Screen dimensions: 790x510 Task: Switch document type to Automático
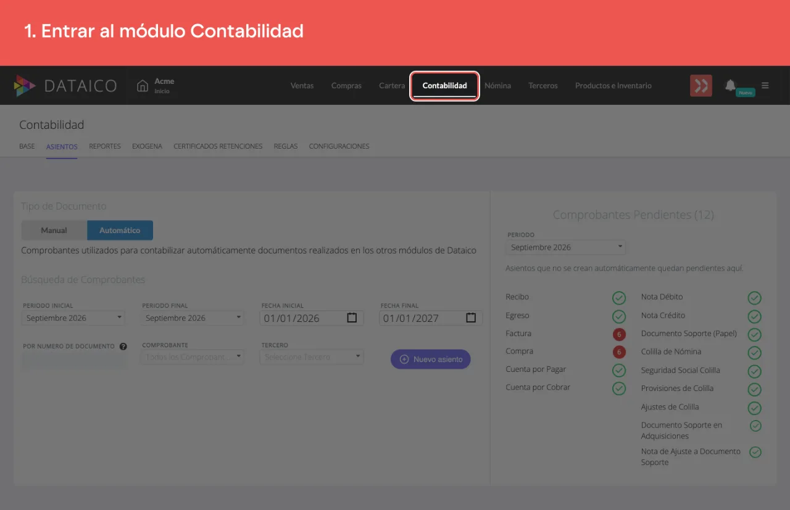tap(120, 230)
